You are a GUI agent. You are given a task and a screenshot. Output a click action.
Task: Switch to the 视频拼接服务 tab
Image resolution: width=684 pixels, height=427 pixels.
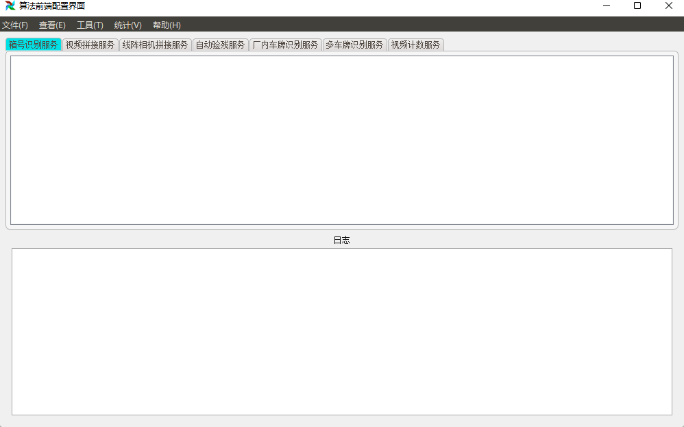point(90,45)
